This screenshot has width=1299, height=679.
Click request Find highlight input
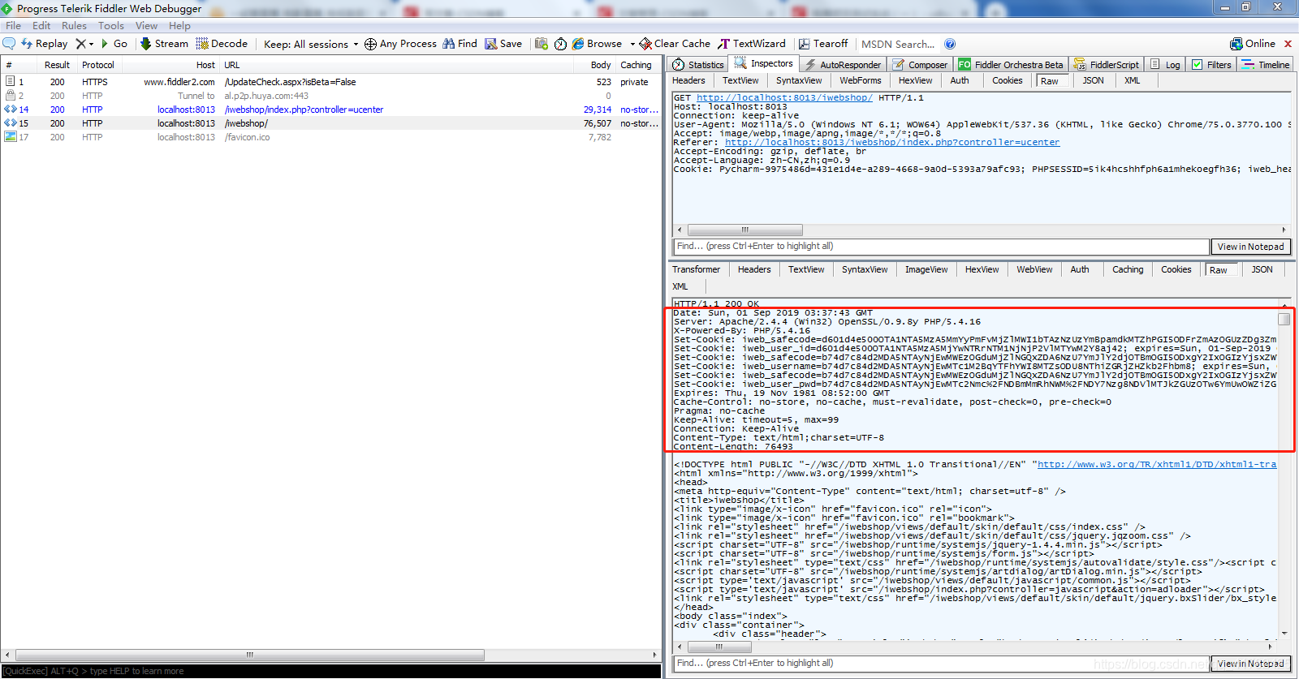coord(941,247)
